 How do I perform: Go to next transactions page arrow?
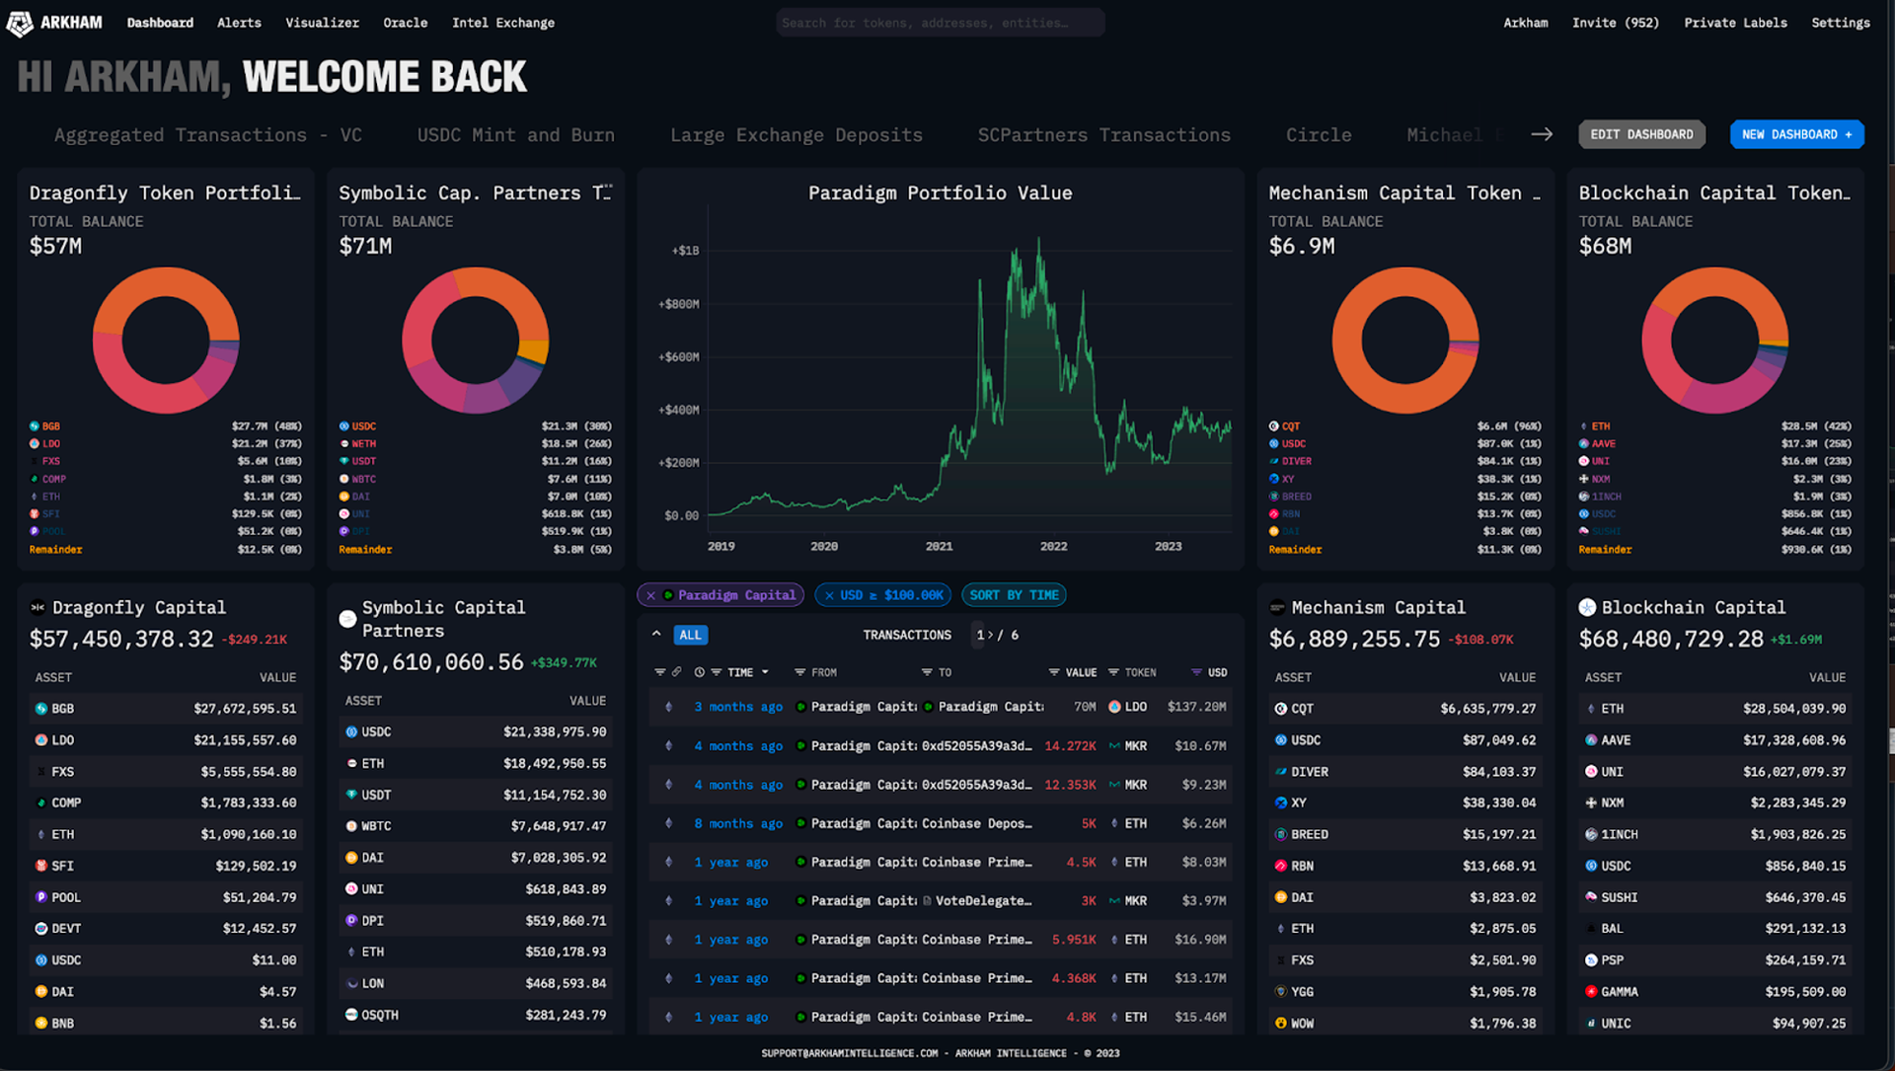[990, 635]
